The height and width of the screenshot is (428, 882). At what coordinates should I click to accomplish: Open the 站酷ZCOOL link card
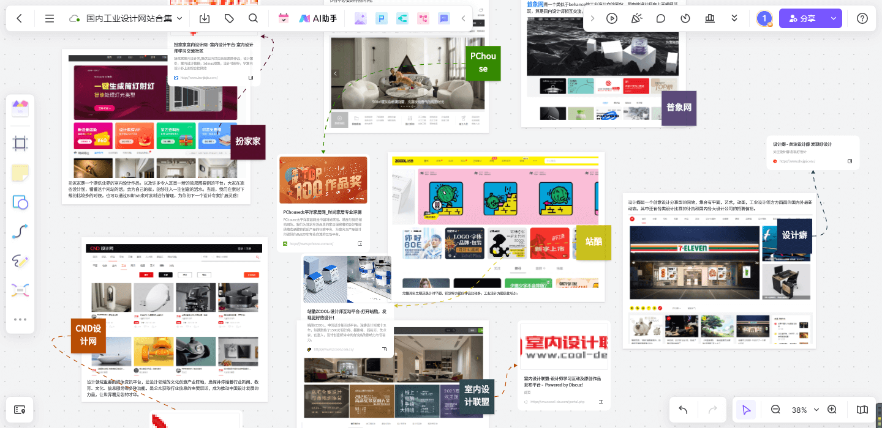[347, 306]
